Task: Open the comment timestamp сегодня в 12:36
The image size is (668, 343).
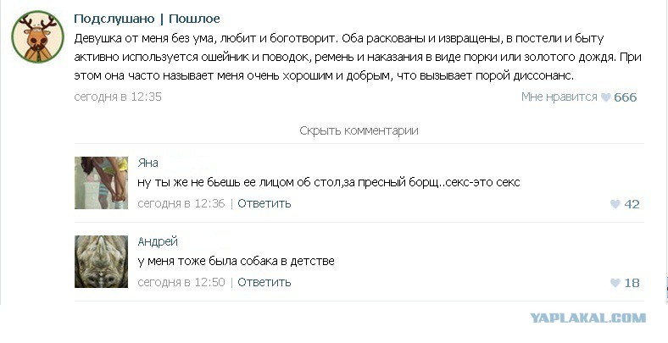Action: tap(181, 203)
